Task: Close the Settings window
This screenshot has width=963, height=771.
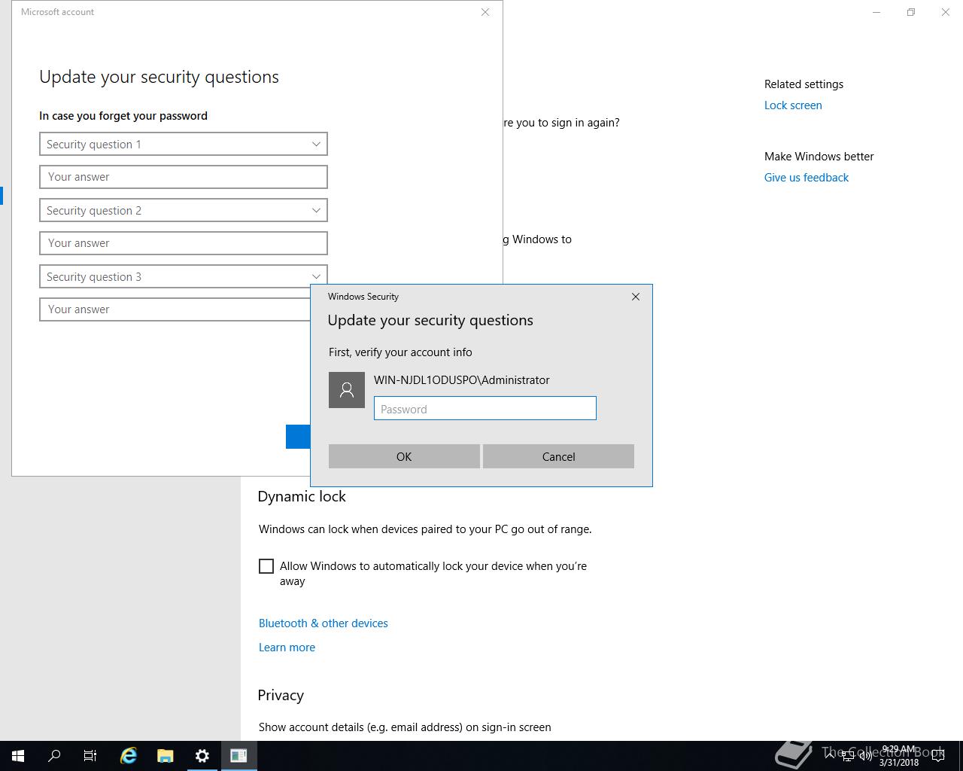Action: coord(946,12)
